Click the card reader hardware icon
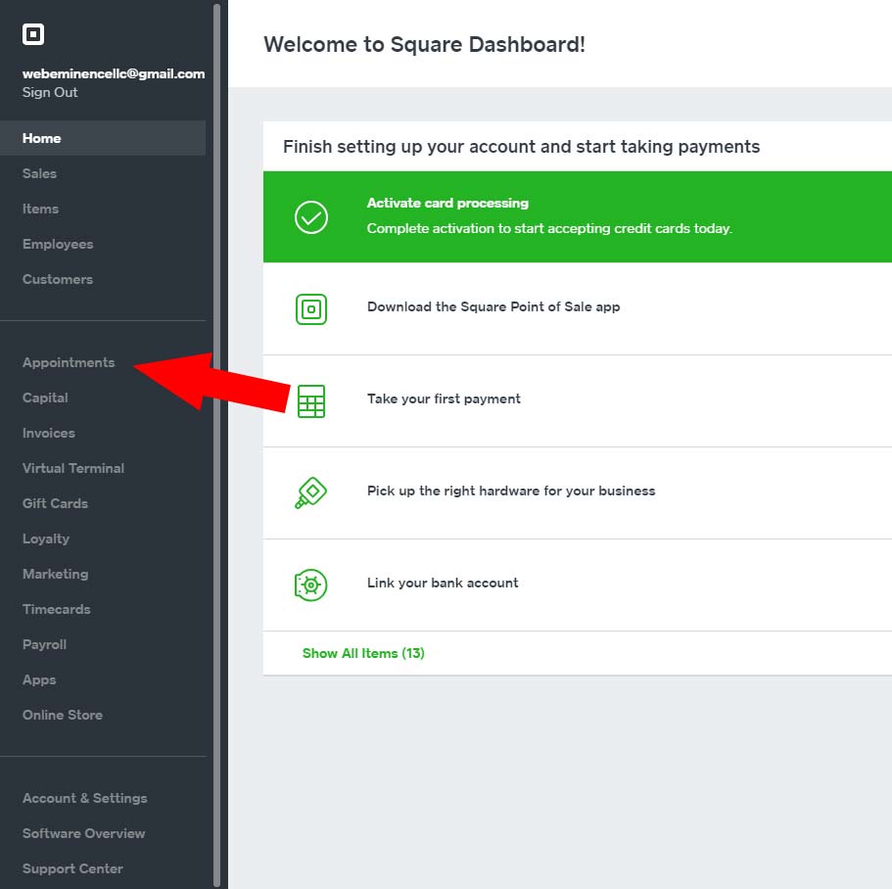 310,492
